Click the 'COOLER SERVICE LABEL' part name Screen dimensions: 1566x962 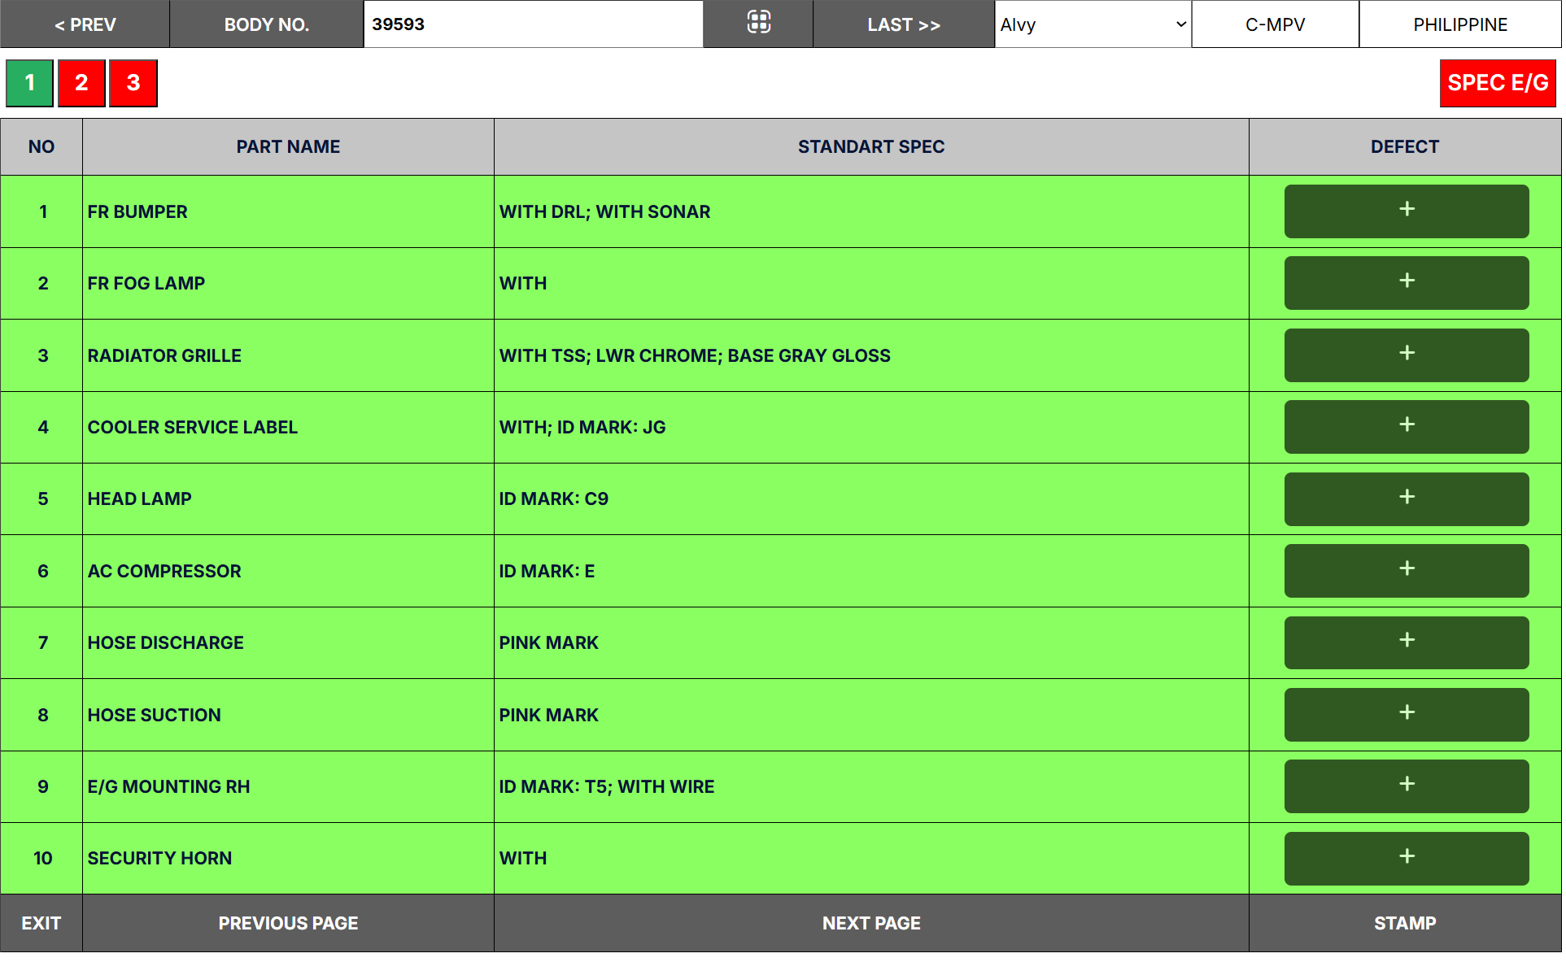193,428
